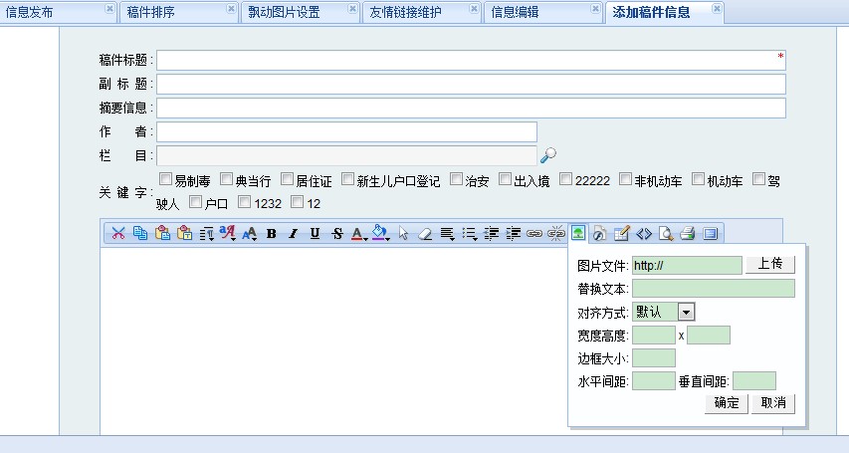Viewport: 849px width, 453px height.
Task: Click the preview magnifier page icon
Action: (x=666, y=234)
